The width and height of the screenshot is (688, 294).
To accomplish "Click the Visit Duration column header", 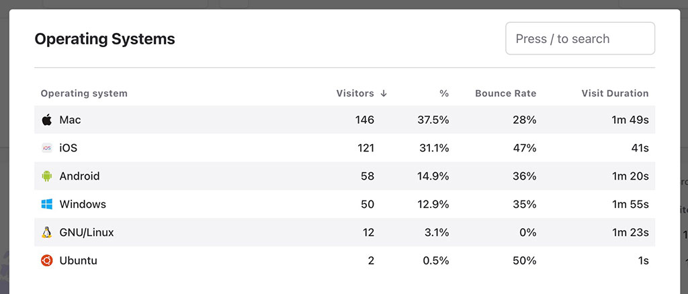I will [615, 94].
